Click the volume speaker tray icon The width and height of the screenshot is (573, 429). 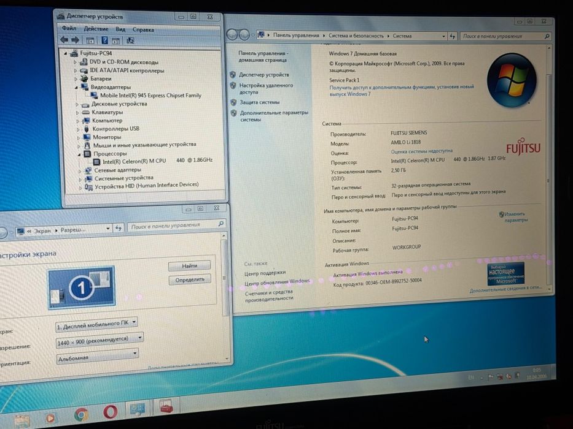coord(509,376)
